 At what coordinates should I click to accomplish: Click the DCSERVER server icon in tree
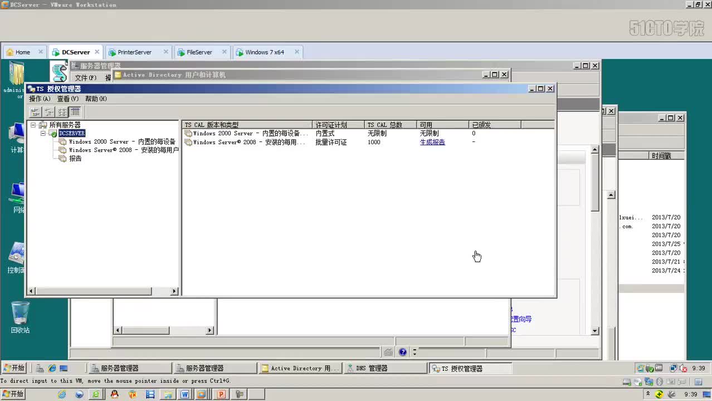click(53, 133)
